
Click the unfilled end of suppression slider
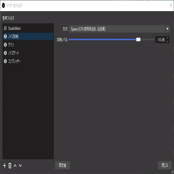coord(147,39)
